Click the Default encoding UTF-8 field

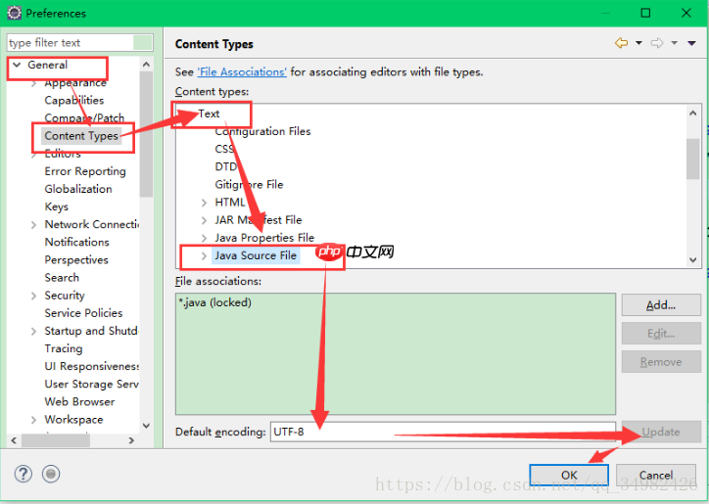pos(443,432)
